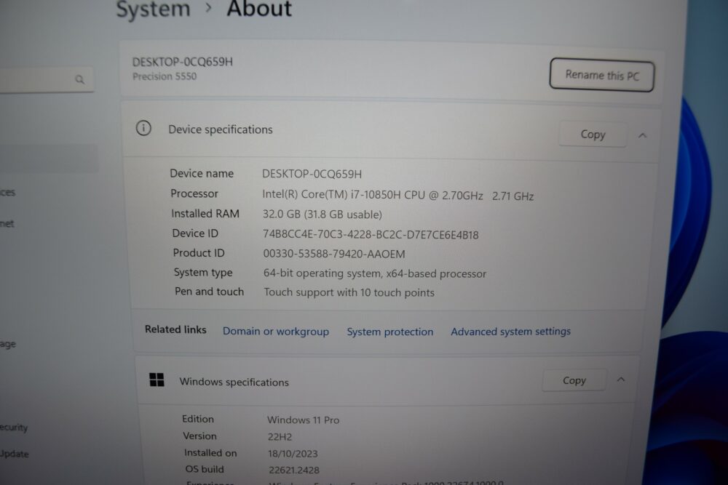728x485 pixels.
Task: Click the Pen and touch label
Action: click(210, 292)
